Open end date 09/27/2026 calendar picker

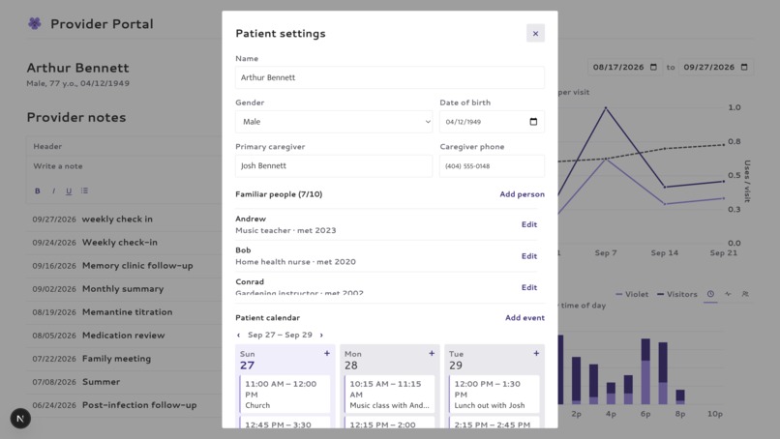(x=744, y=67)
